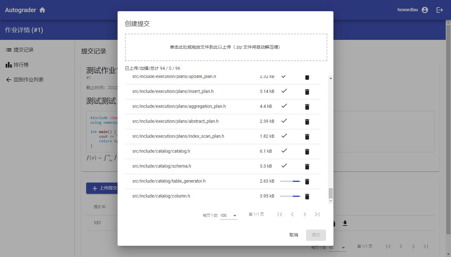Open the 每页个数 100 dropdown in dialog
The height and width of the screenshot is (257, 451).
point(229,216)
